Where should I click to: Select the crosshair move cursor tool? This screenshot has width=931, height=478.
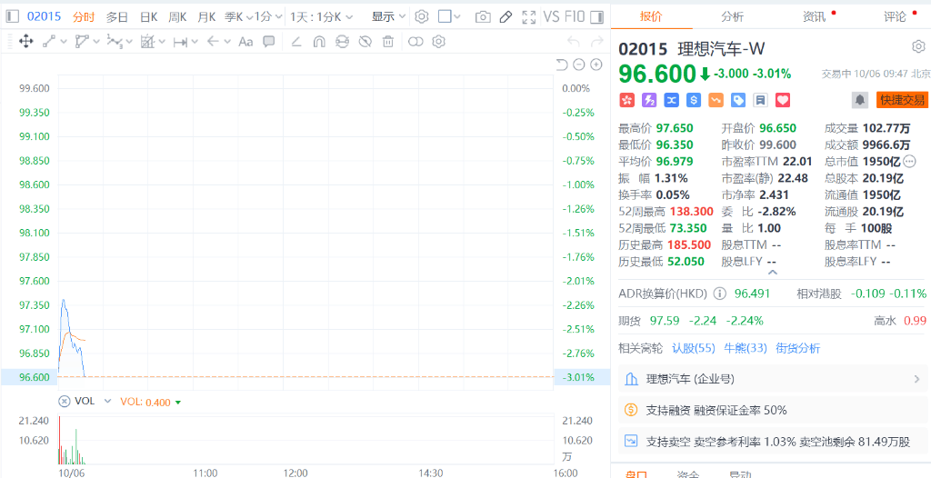25,41
